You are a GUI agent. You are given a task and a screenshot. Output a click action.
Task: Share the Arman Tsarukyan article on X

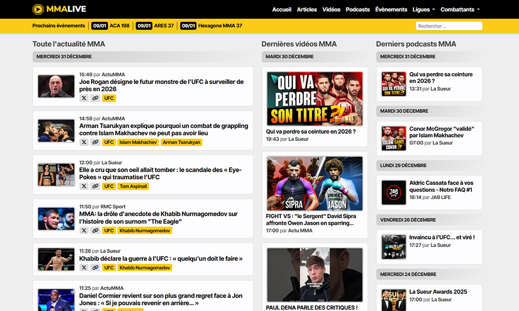pos(84,142)
